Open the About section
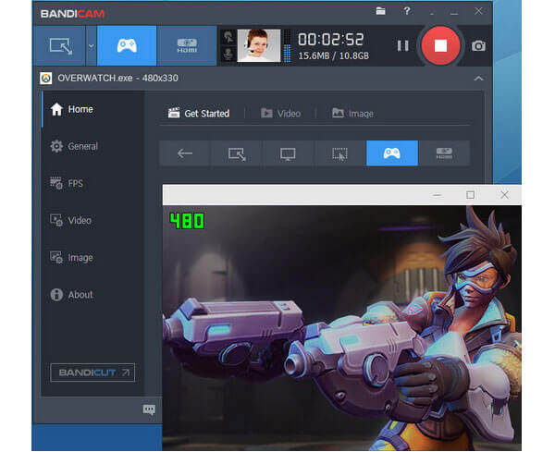 tap(71, 295)
